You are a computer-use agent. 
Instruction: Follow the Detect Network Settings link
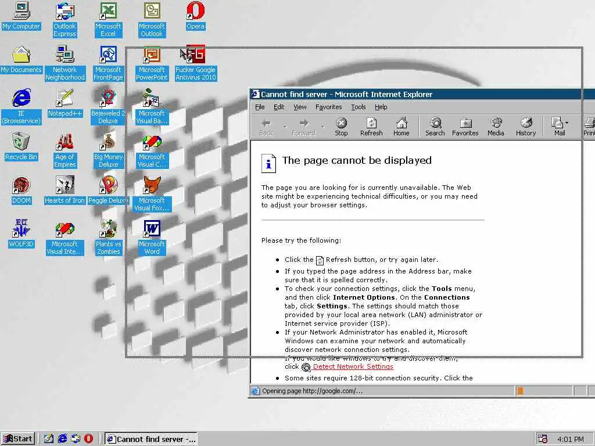pos(353,367)
